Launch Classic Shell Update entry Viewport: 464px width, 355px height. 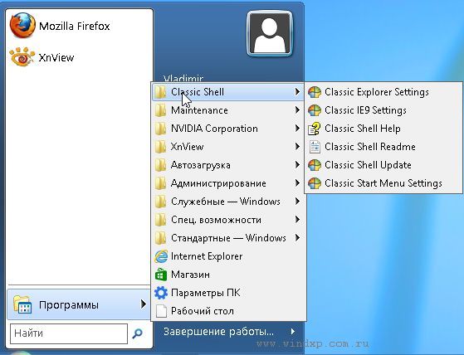coord(383,165)
